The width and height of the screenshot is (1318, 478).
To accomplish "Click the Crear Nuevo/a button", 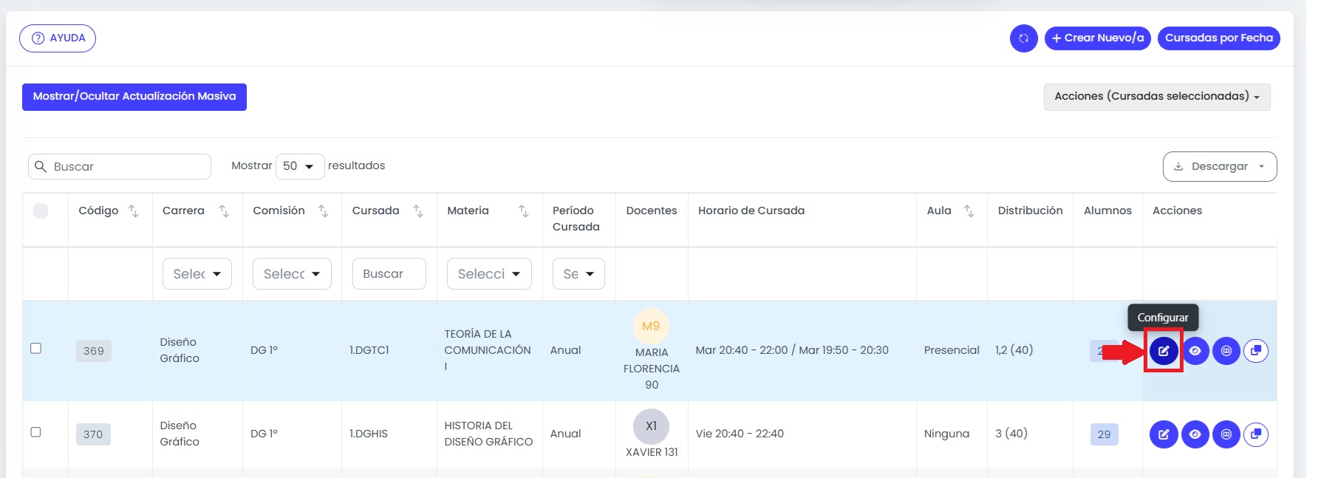I will pyautogui.click(x=1098, y=38).
